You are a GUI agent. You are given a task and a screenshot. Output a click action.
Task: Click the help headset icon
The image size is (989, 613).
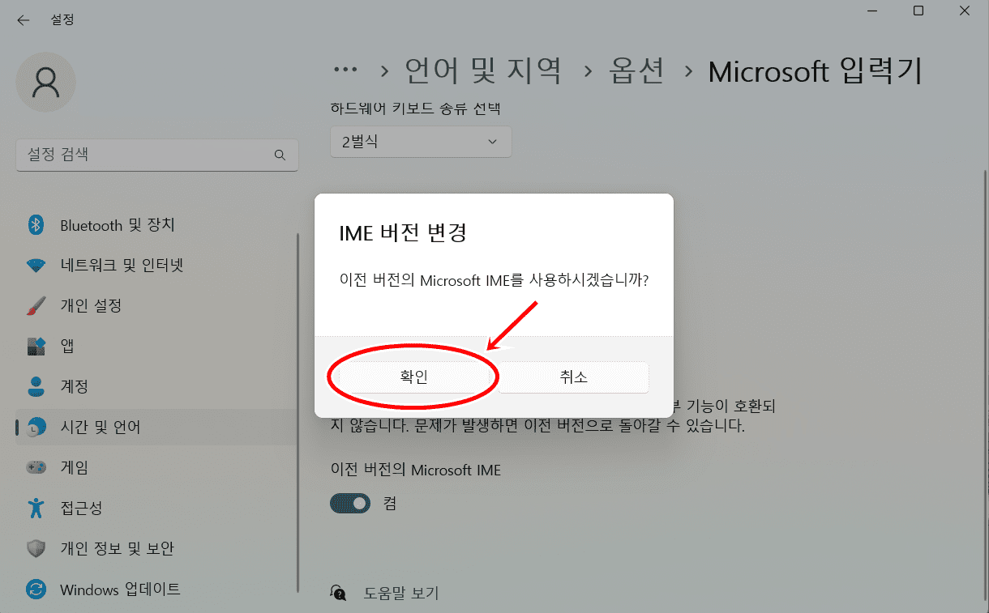point(339,594)
